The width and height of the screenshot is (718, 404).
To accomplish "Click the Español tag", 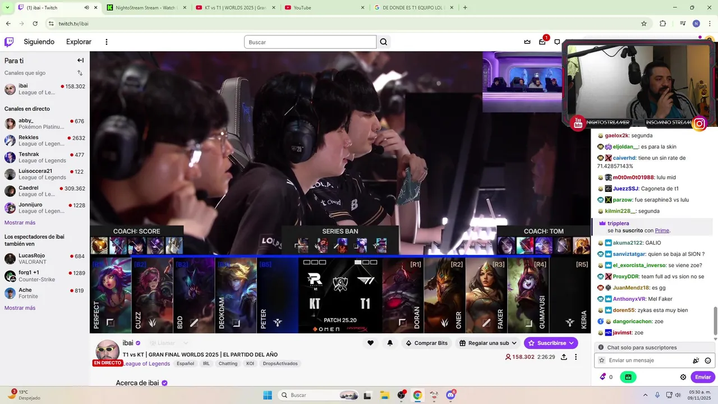I will coord(185,364).
